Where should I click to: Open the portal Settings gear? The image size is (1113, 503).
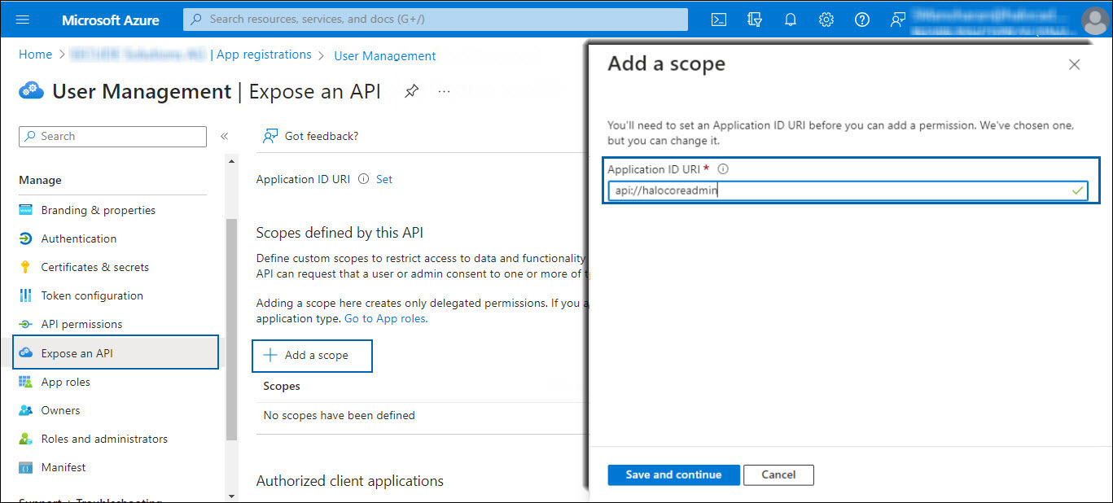pyautogui.click(x=826, y=19)
